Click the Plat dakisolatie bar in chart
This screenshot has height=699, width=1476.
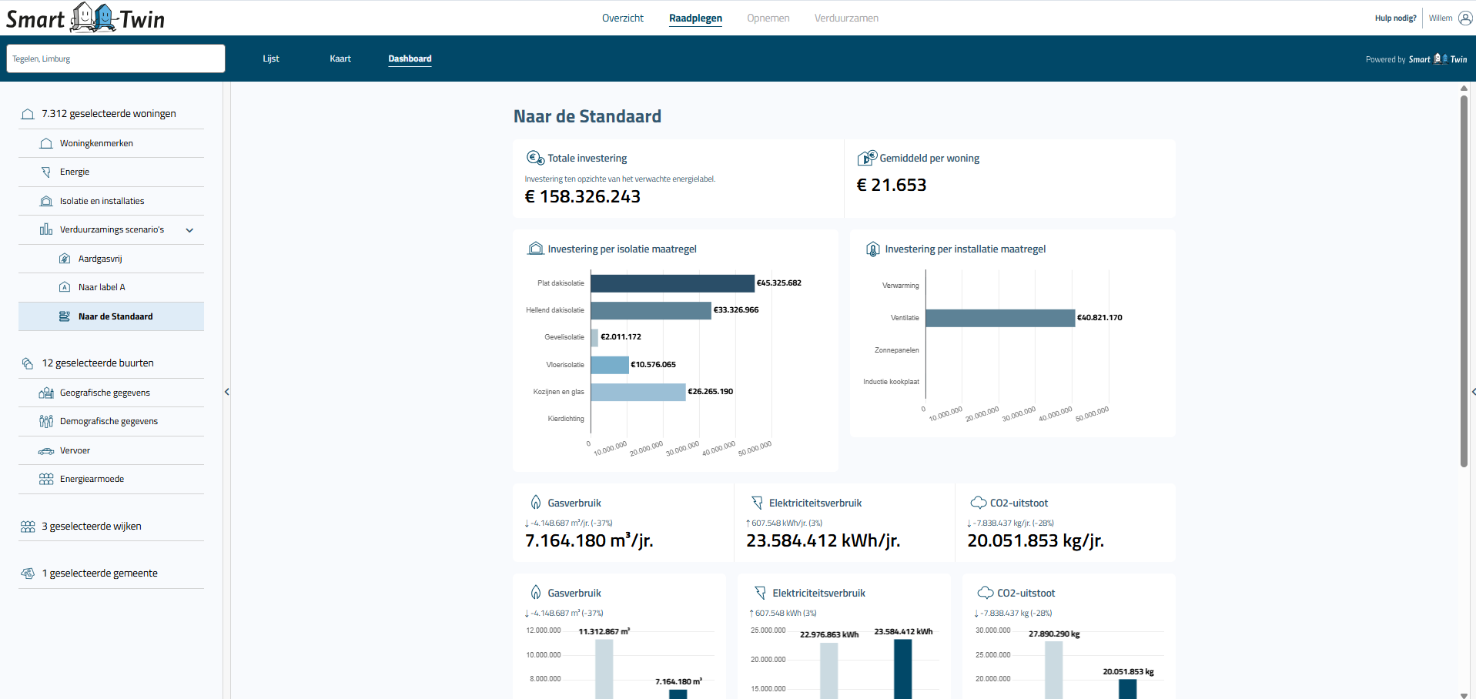[x=671, y=283]
